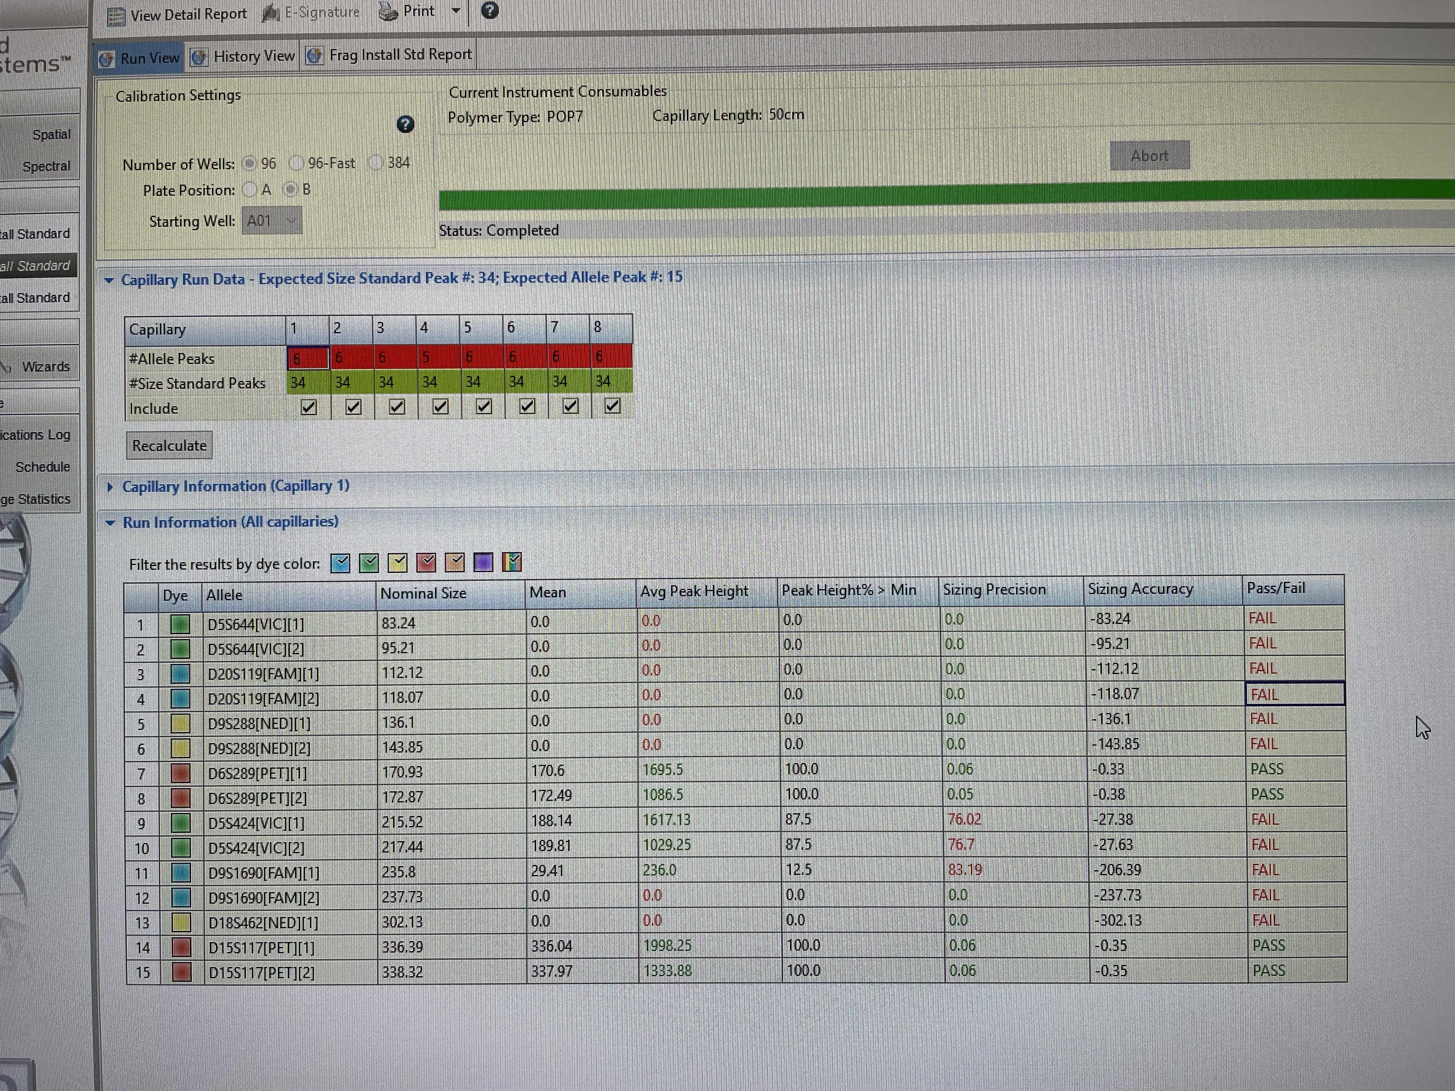Image resolution: width=1455 pixels, height=1091 pixels.
Task: Collapse the Capillary Run Data section
Action: [x=109, y=281]
